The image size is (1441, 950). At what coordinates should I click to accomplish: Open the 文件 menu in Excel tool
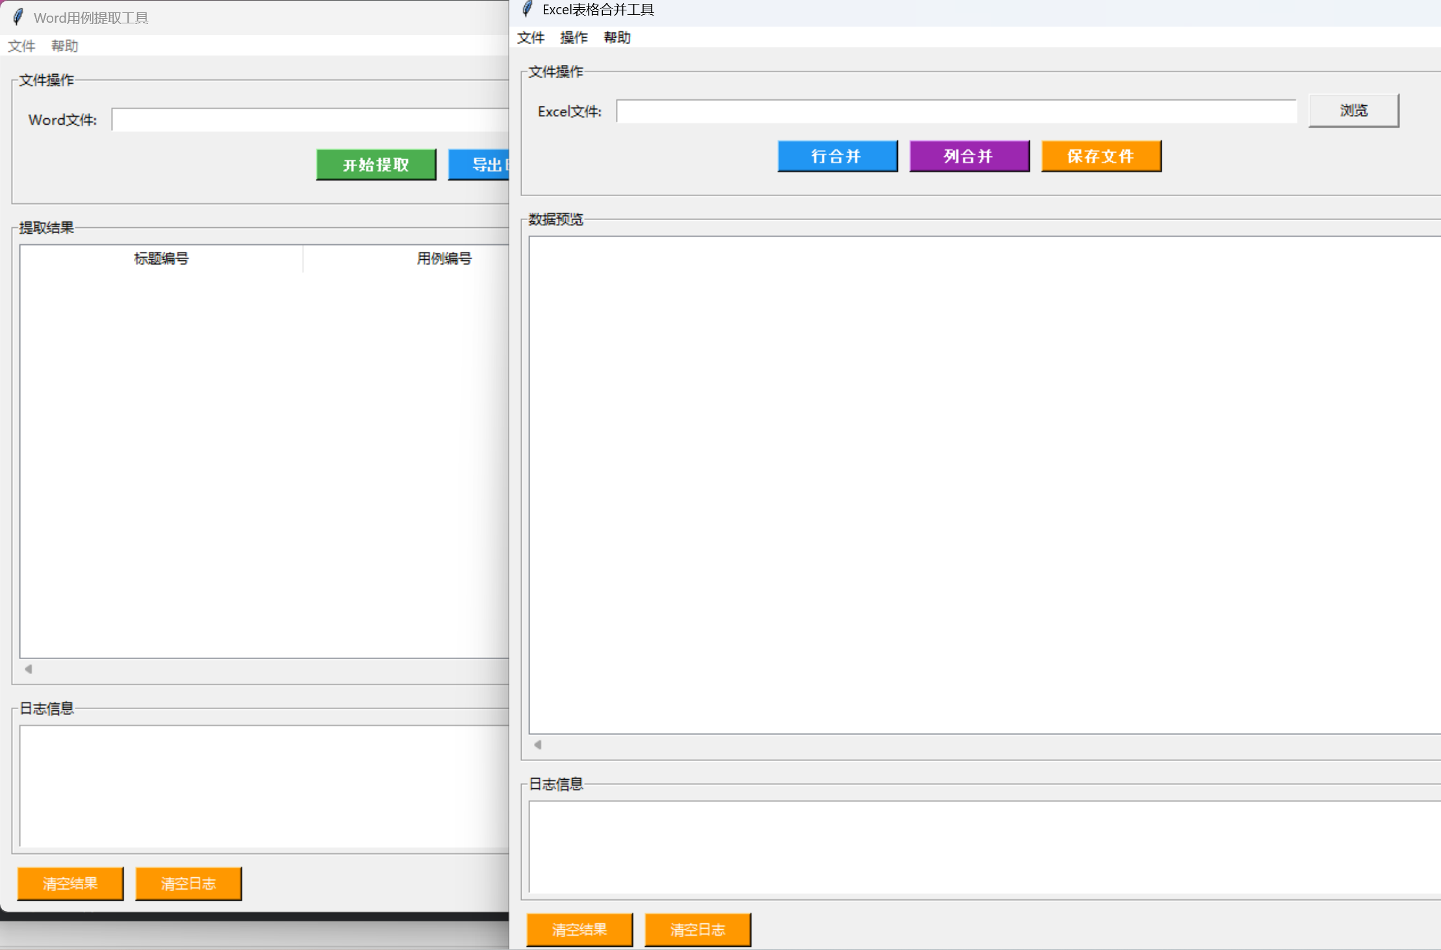click(530, 38)
